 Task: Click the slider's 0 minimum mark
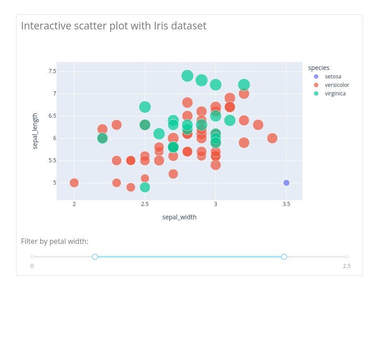pos(32,266)
